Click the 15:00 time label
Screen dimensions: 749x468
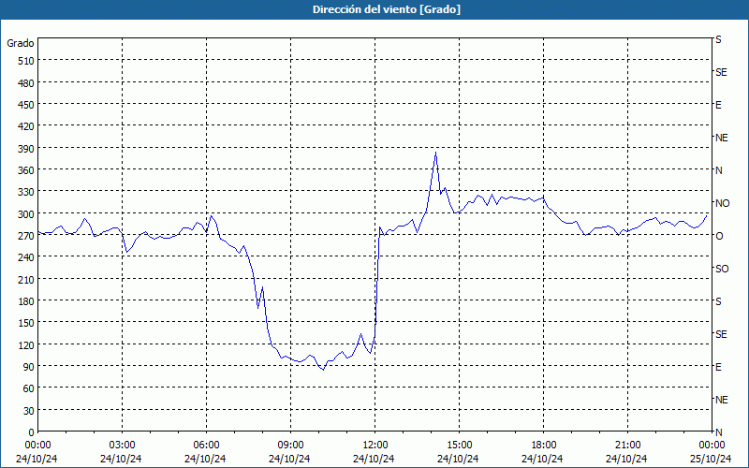459,446
